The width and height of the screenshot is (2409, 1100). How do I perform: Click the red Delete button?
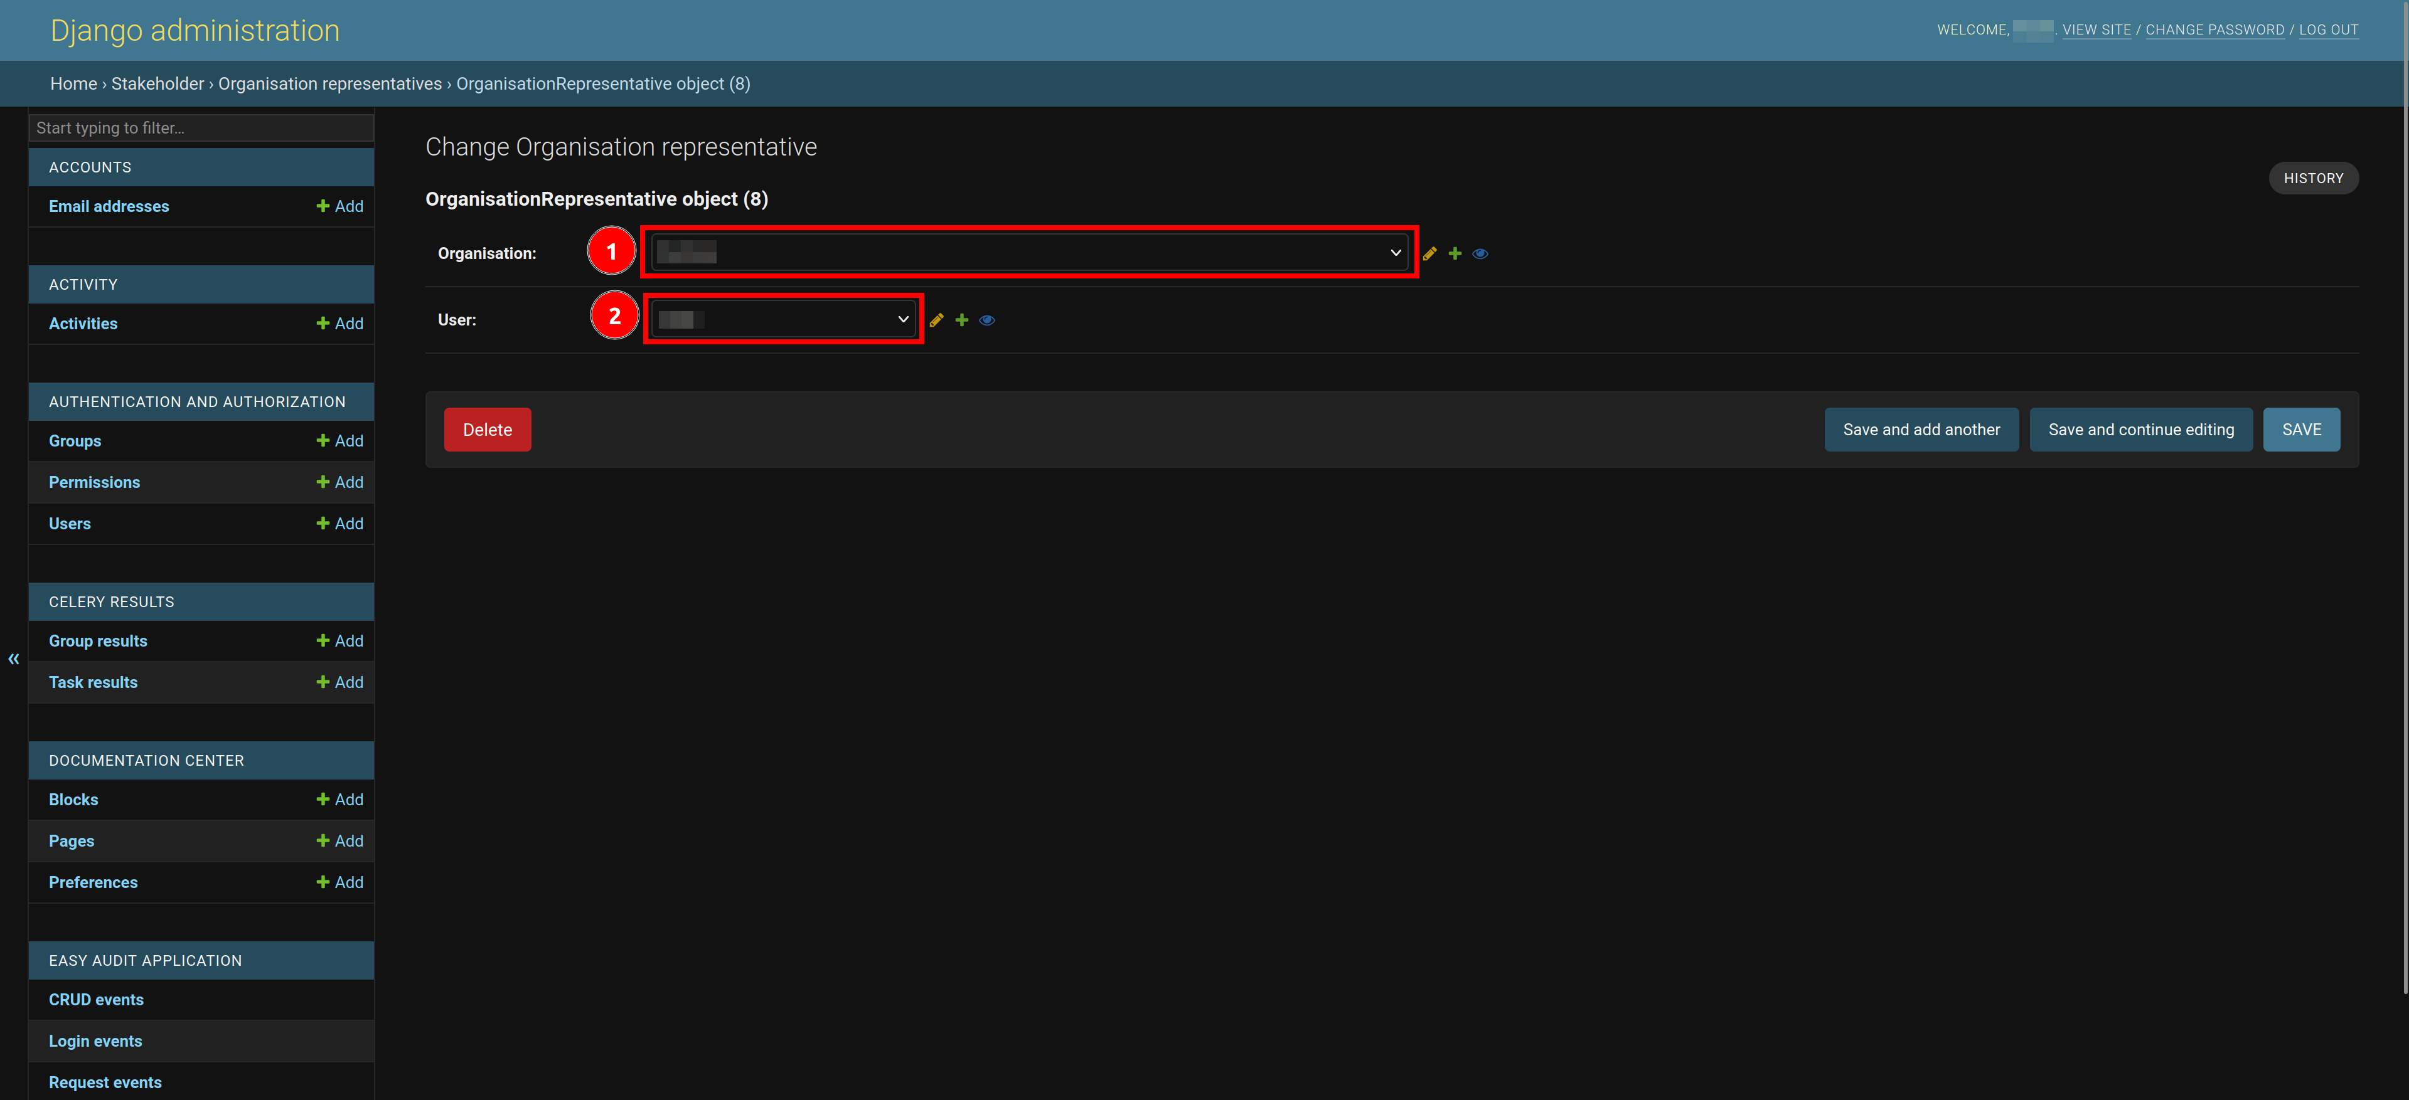[x=487, y=428]
